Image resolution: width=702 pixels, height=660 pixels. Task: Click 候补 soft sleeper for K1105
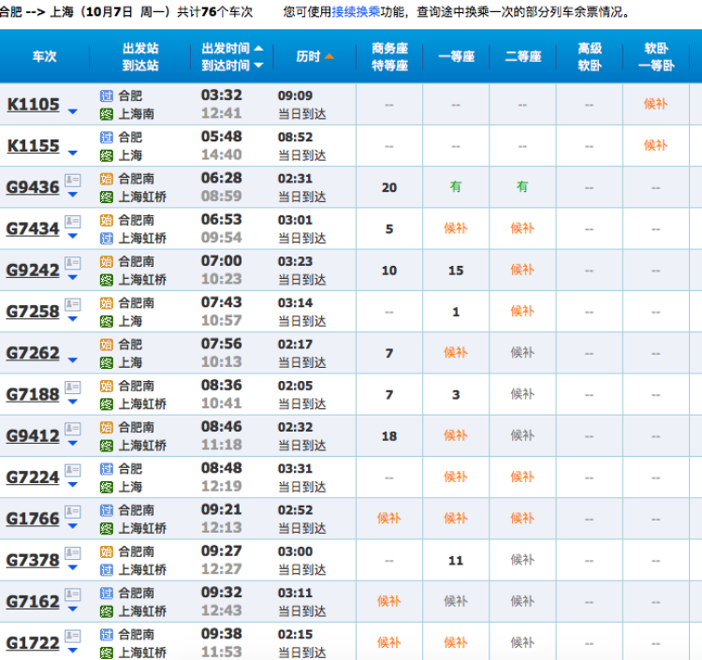(x=655, y=104)
